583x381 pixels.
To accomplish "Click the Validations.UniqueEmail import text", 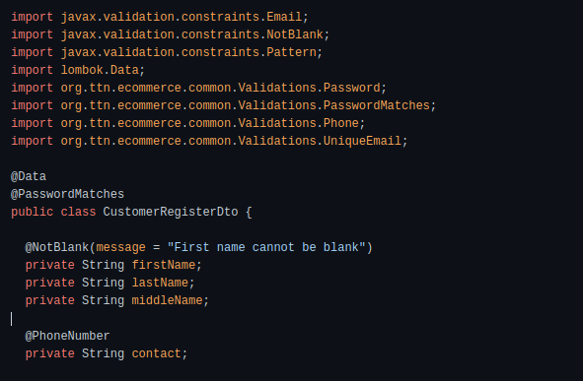I will point(320,141).
